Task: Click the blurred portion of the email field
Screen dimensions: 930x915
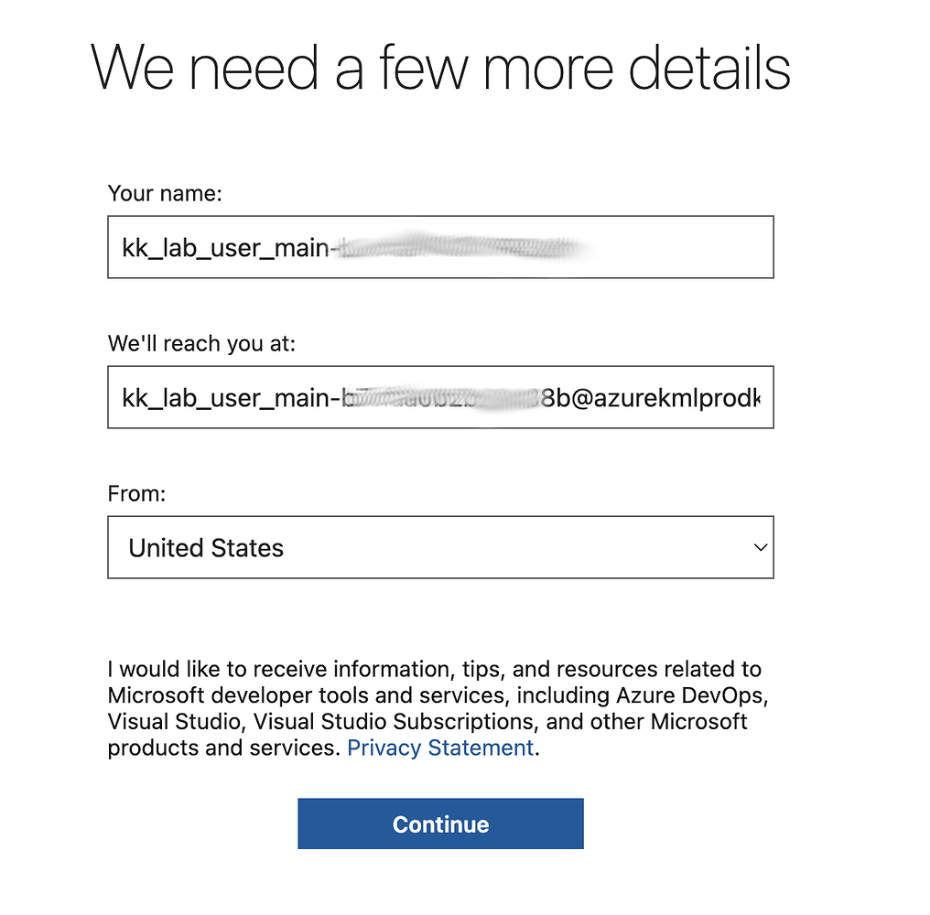Action: tap(442, 398)
